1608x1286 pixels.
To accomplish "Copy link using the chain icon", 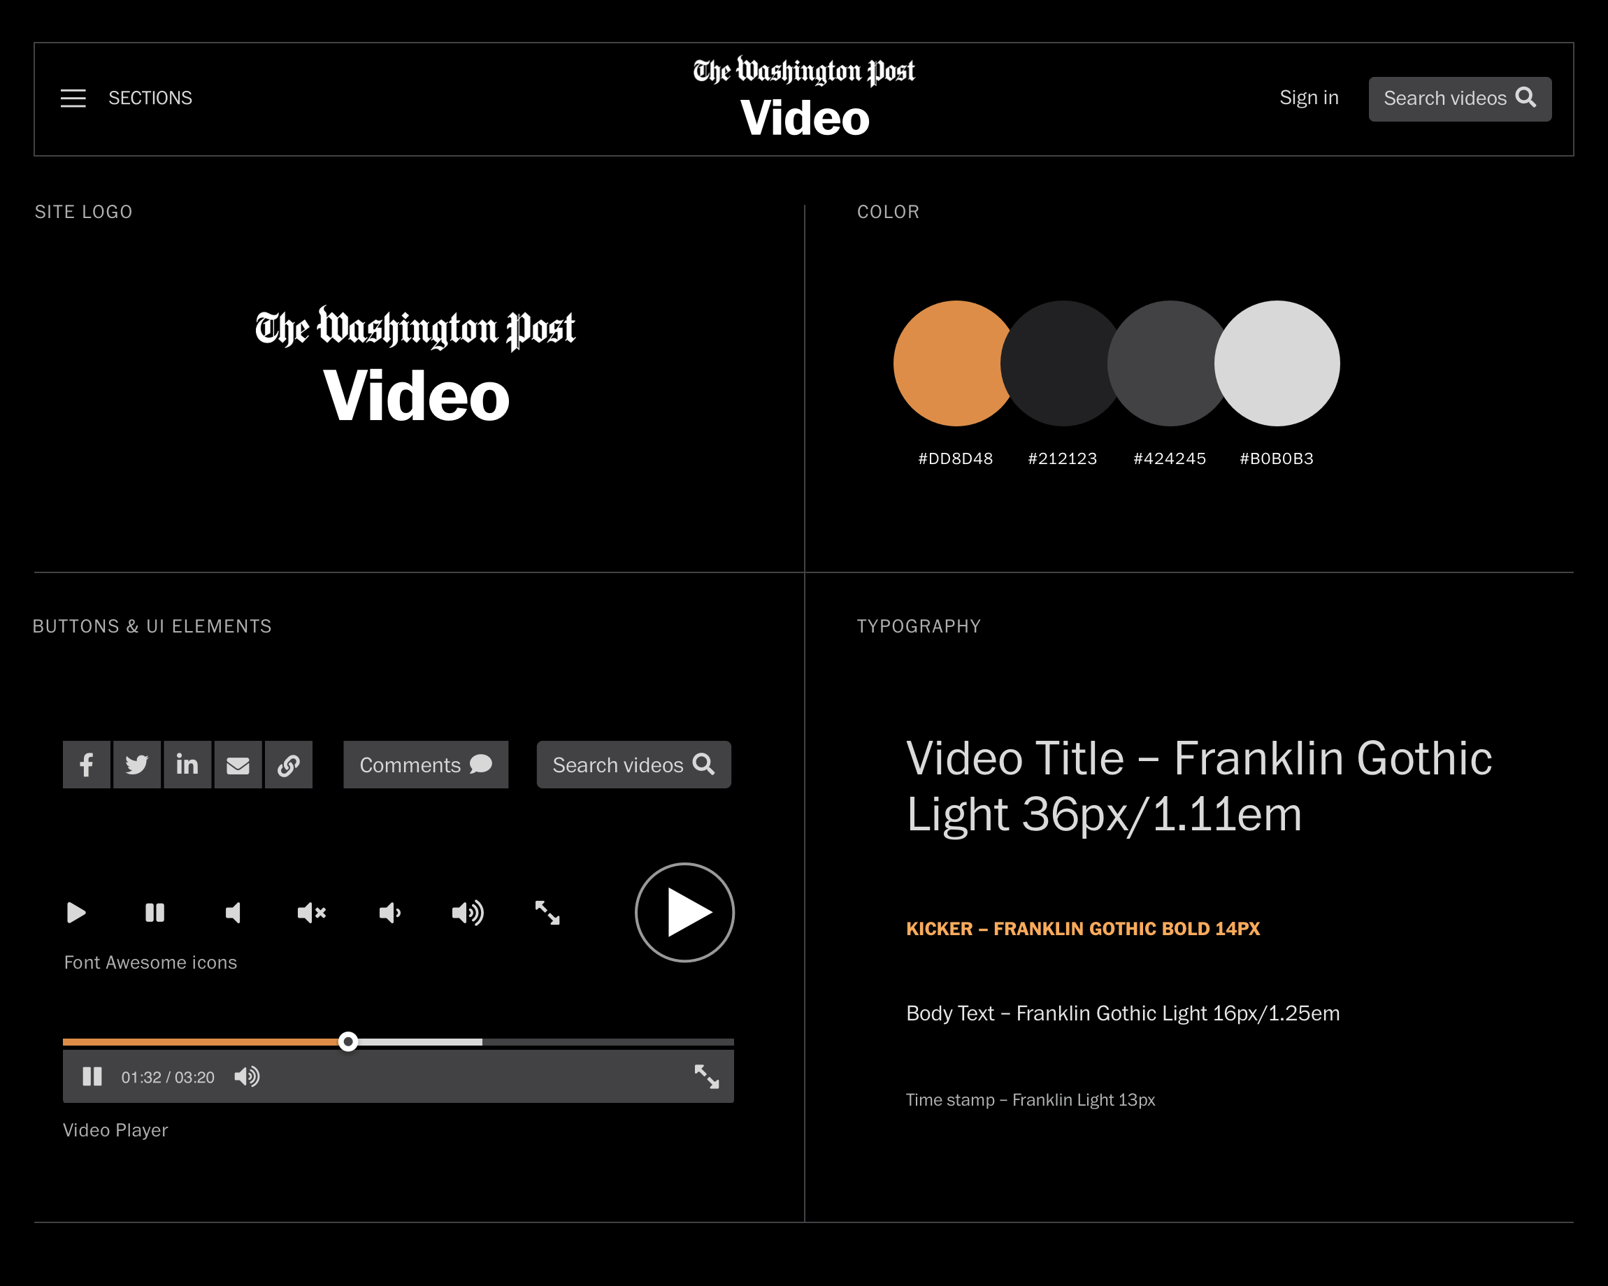I will click(x=289, y=765).
